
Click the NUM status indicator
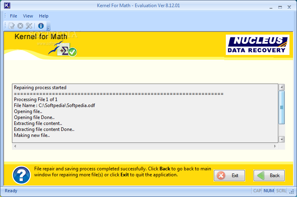tap(269, 191)
